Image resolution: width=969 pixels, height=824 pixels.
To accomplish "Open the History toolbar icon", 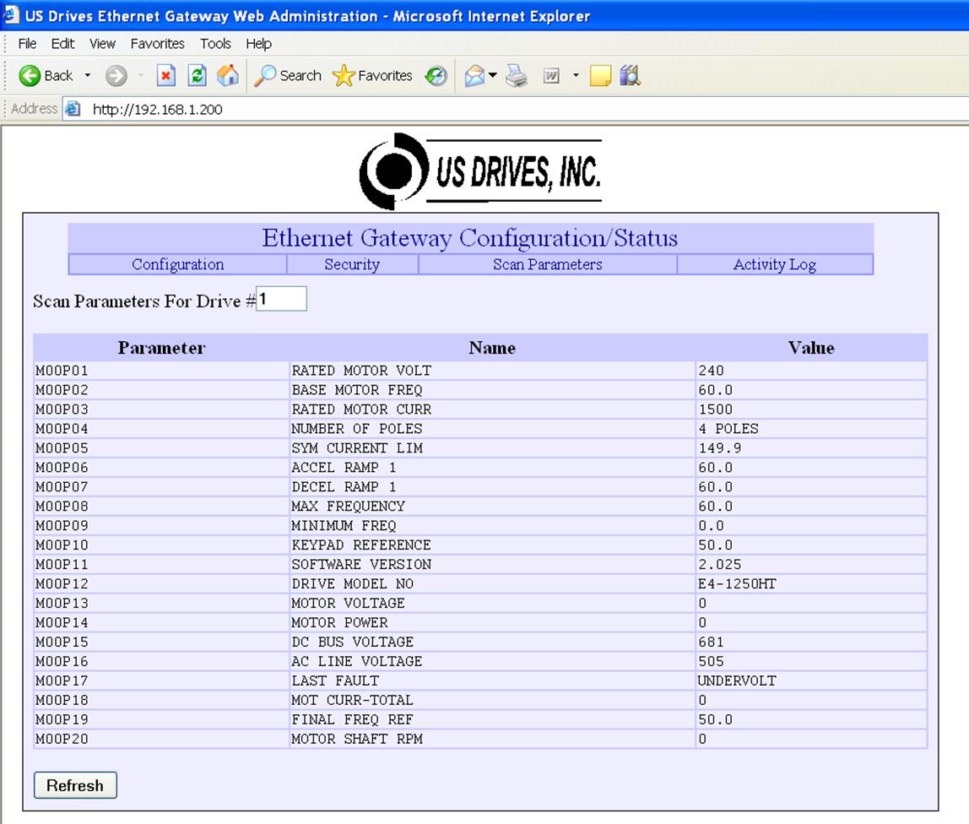I will tap(436, 76).
